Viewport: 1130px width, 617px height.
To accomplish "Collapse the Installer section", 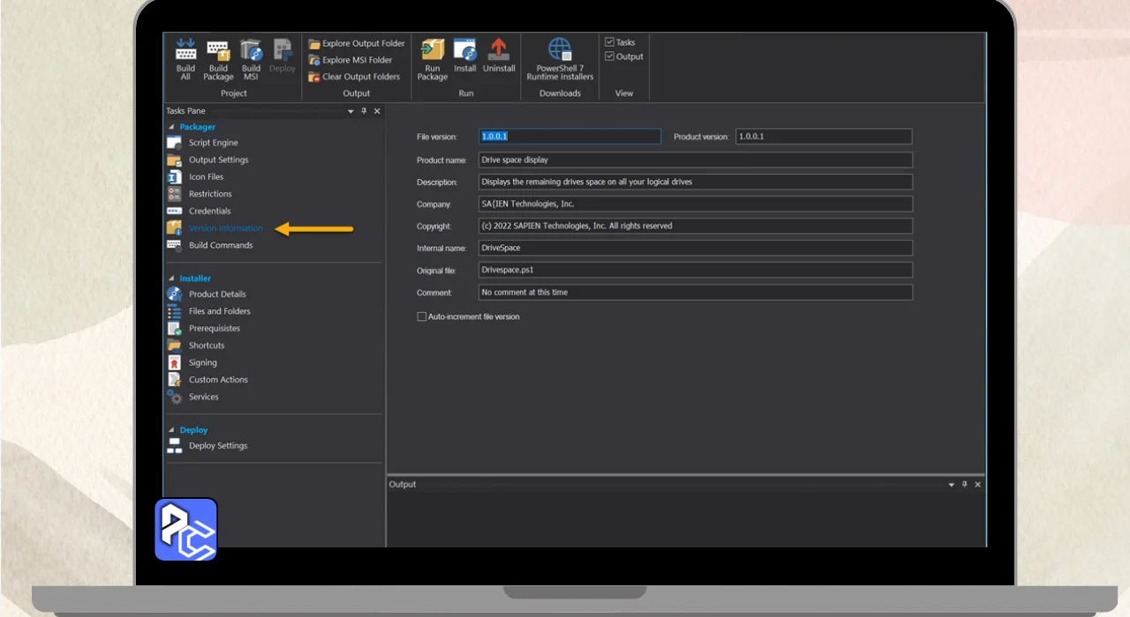I will click(171, 279).
